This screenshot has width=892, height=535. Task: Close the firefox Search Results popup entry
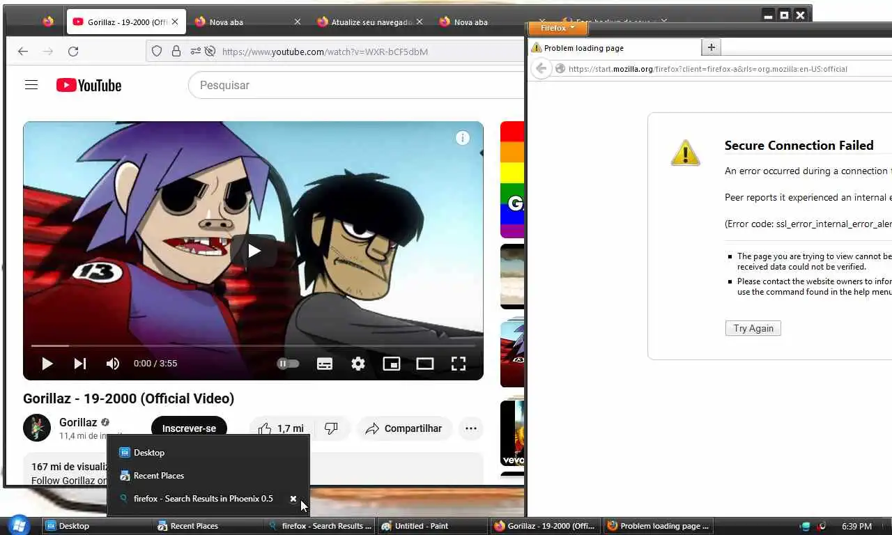(x=293, y=499)
